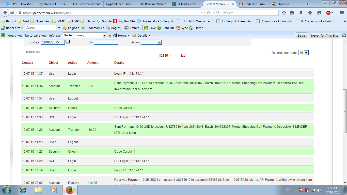Expand the Action filter dropdown
Screen dimensions: 347x195
pos(159,42)
